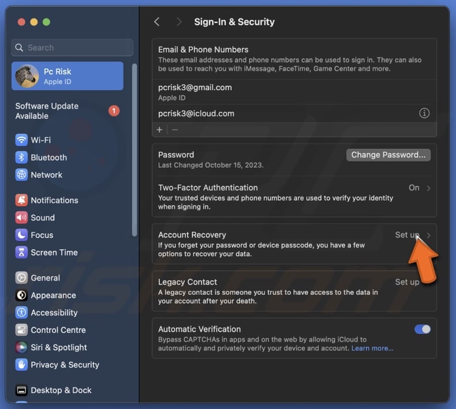Open the Accessibility icon
Screen dimensions: 456x409
(21, 313)
